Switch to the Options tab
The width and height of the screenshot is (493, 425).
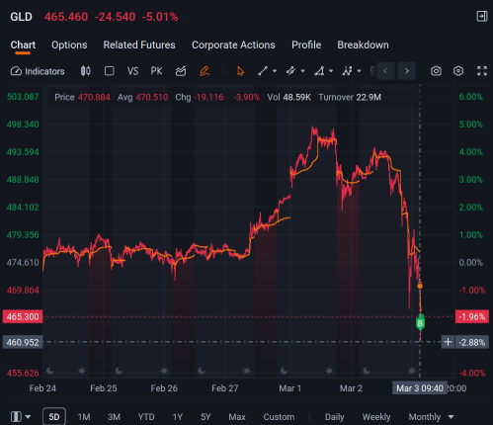(x=69, y=44)
